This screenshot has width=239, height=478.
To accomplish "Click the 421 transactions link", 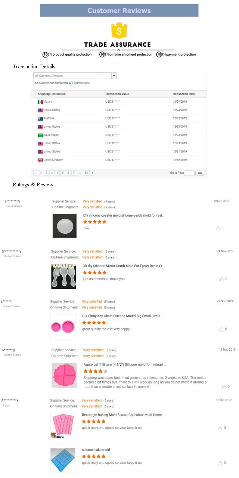I will (x=71, y=83).
